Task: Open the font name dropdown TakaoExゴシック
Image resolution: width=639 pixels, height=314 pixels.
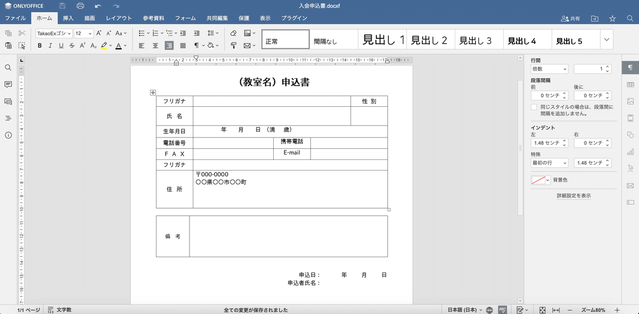Action: pyautogui.click(x=54, y=33)
